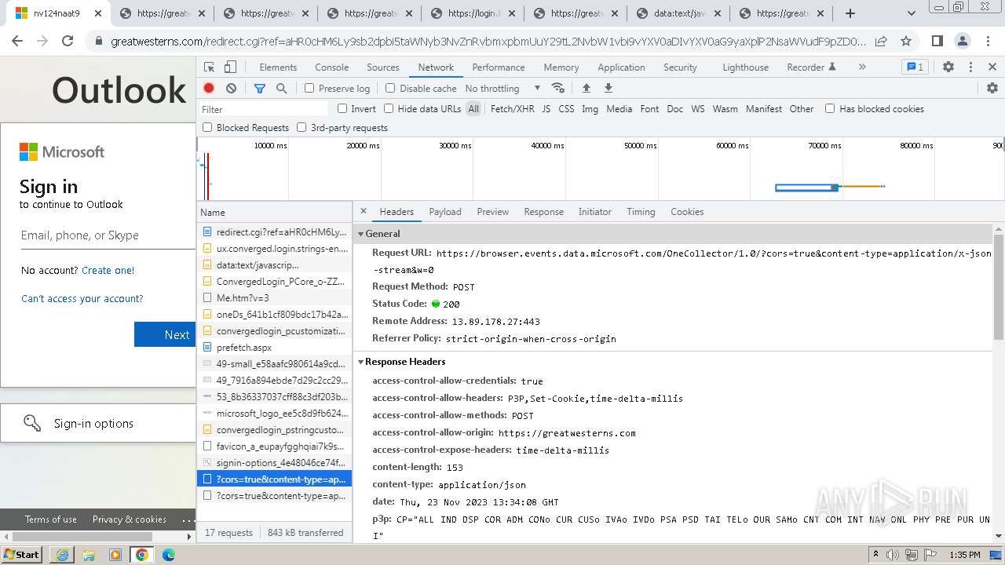Image resolution: width=1005 pixels, height=565 pixels.
Task: Open the Payload tab
Action: point(445,212)
